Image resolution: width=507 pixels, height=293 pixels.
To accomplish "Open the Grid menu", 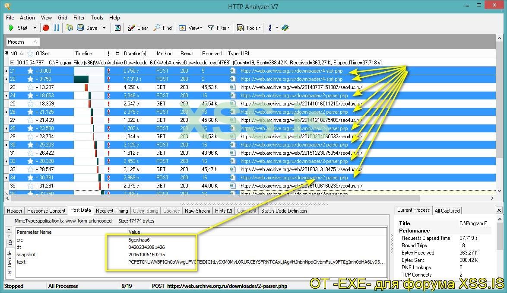I will [63, 18].
